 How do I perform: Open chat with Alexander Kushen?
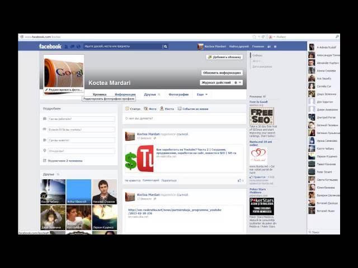(323, 63)
